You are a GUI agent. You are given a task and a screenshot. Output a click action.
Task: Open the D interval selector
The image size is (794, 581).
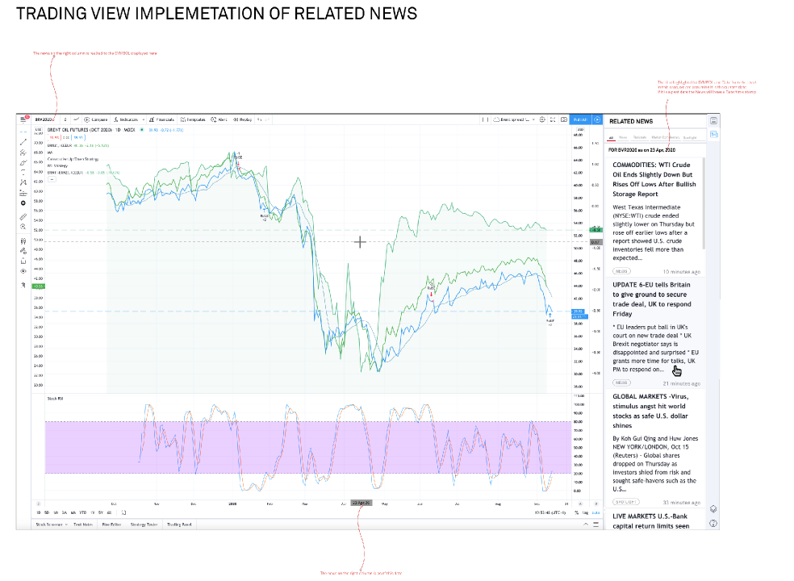tap(65, 119)
